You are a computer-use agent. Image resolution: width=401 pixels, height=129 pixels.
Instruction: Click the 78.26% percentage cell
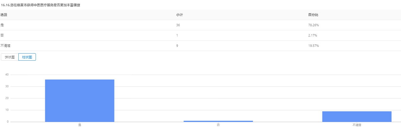coord(314,25)
